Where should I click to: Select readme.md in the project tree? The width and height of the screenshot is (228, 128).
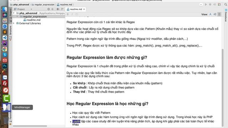click(33, 20)
